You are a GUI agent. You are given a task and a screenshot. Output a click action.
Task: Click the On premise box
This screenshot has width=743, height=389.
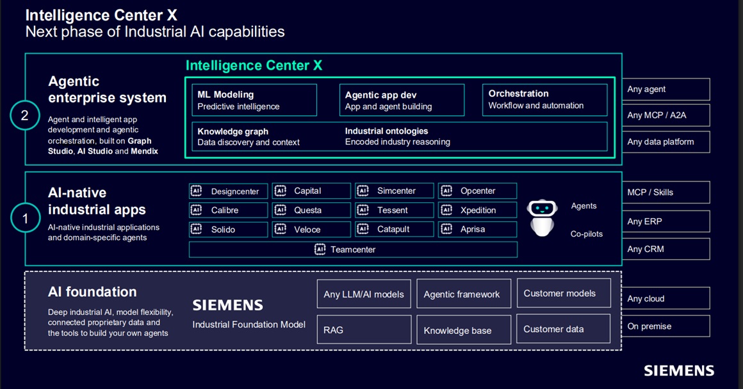665,326
